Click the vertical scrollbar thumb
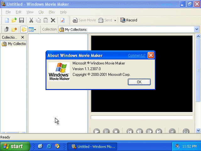201x151 pixels. tap(198, 70)
